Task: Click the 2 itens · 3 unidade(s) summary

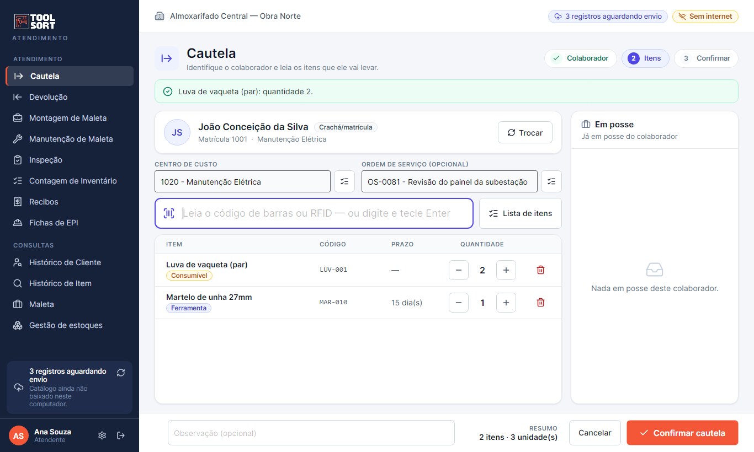Action: coord(518,438)
